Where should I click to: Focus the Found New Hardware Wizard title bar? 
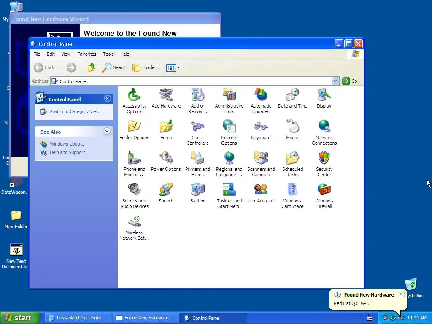point(115,19)
